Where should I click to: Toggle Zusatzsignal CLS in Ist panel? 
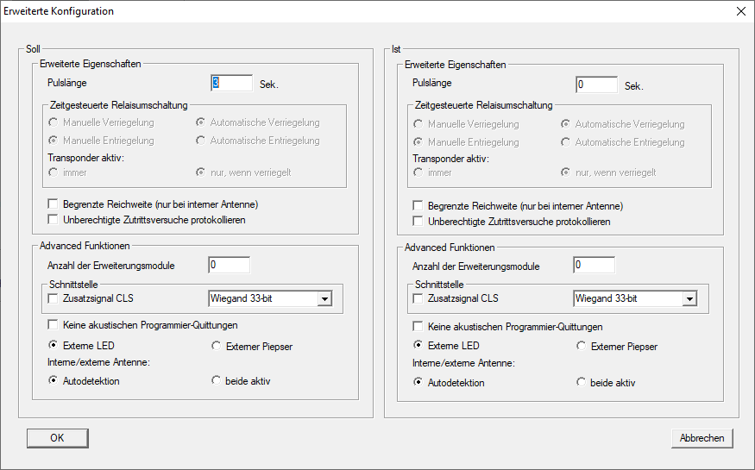(x=419, y=299)
